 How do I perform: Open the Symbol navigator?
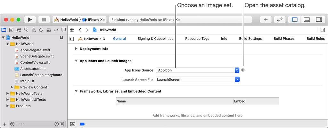pos(19,30)
